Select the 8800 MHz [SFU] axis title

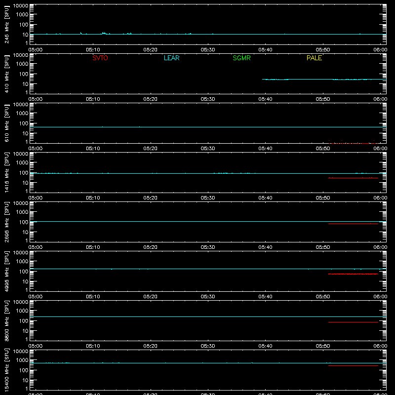[6, 320]
